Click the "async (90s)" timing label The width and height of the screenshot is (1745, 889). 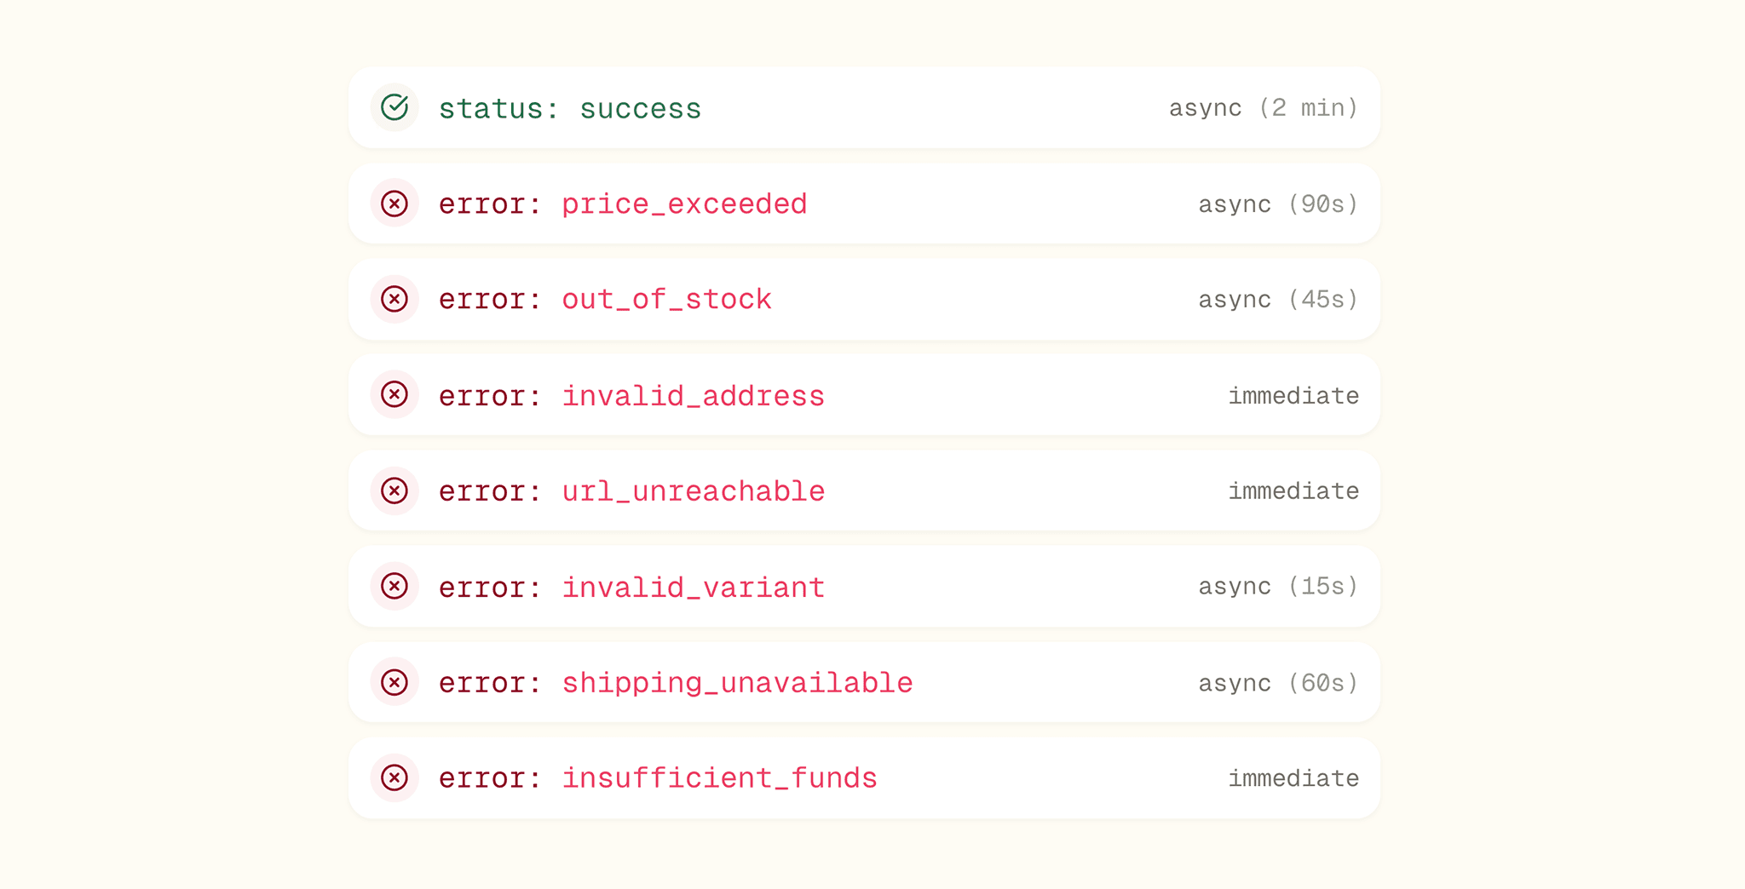1277,204
